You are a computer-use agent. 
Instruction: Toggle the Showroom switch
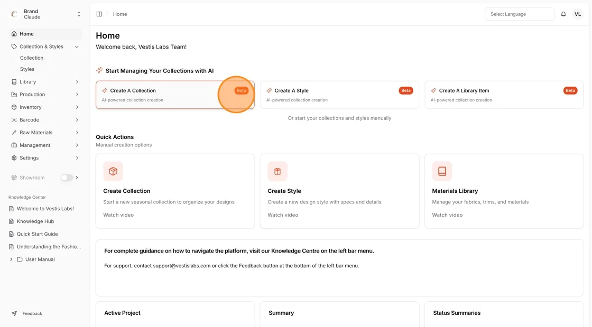pyautogui.click(x=67, y=177)
